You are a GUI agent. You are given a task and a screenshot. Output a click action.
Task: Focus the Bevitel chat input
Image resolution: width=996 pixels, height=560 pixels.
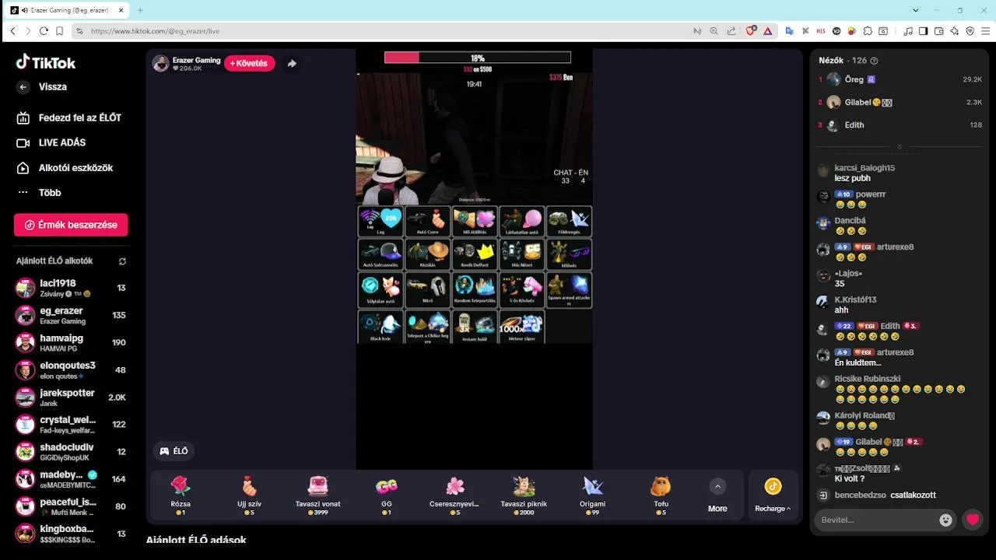(x=875, y=520)
